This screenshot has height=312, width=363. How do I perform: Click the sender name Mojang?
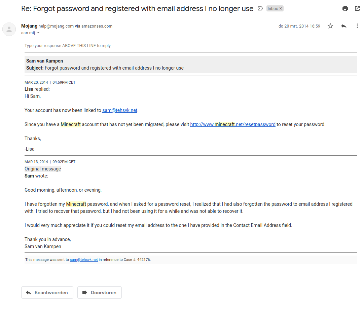pyautogui.click(x=29, y=26)
